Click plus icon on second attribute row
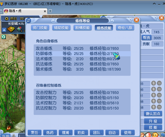Screen dimensions: 165x137 click(154, 89)
